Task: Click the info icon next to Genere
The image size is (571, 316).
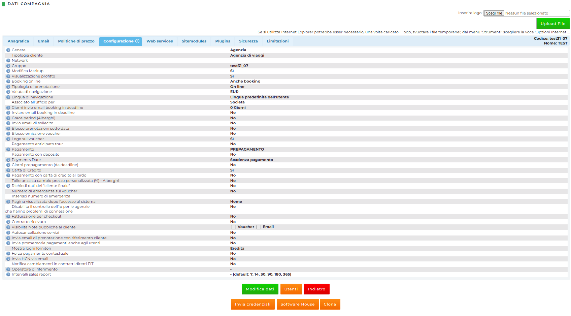Action: click(x=8, y=50)
